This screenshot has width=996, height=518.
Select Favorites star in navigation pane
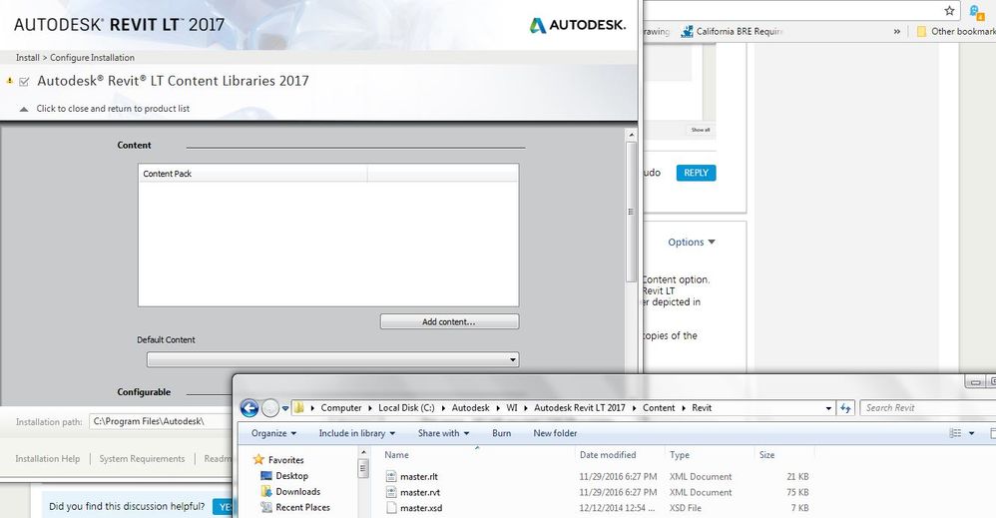click(258, 459)
